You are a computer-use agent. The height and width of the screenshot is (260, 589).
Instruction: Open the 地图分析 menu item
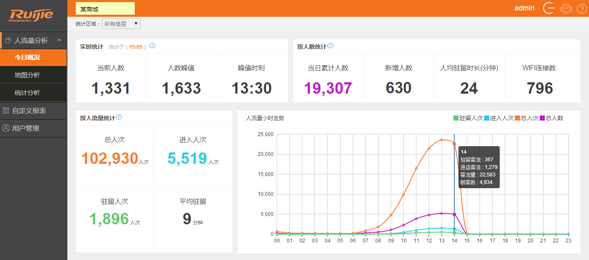tap(27, 75)
